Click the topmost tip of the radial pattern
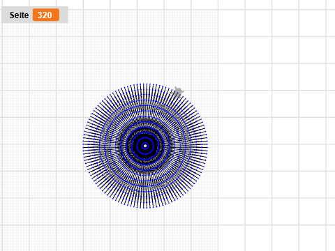Screen dimensions: 335x251 [144, 84]
